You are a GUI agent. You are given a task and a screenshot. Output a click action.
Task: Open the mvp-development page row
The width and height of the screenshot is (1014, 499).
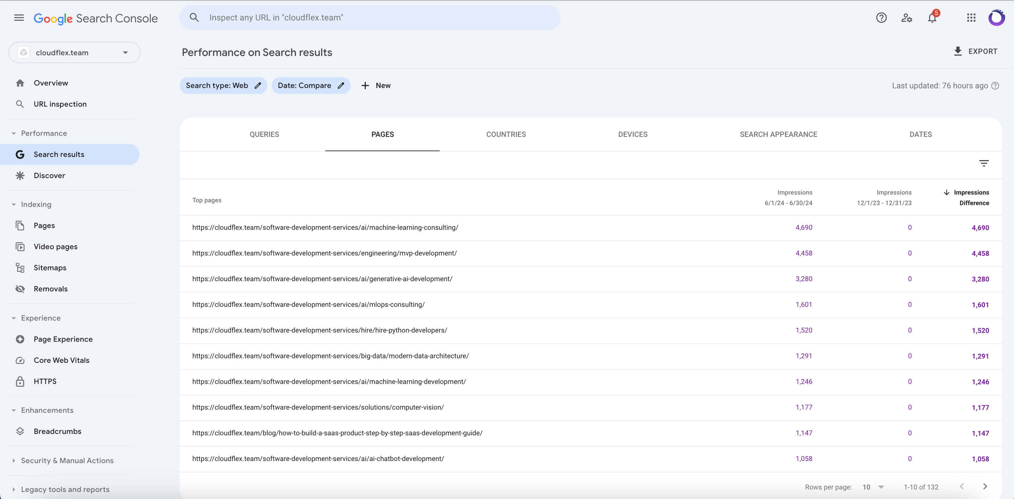[x=591, y=253]
